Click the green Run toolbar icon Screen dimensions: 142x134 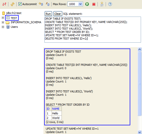pyautogui.click(x=87, y=4)
